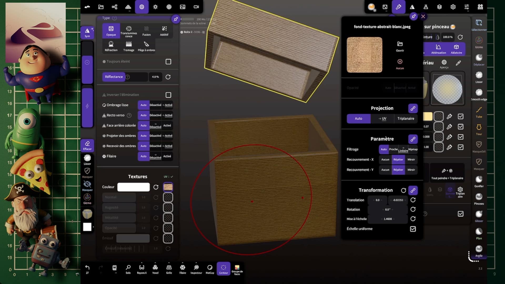Click the wood texture thumbnail preview

(364, 55)
